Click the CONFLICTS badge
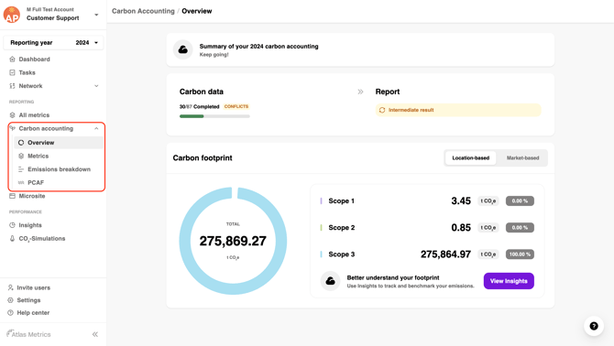 pos(236,106)
